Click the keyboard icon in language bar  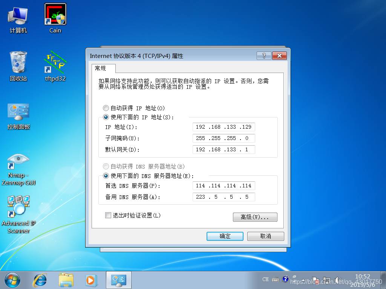276,280
